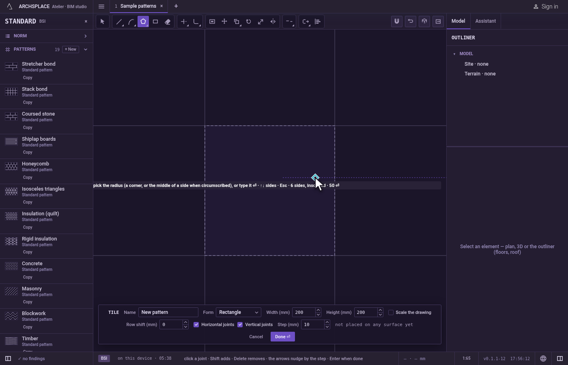Collapse the PATTERNS section chevron

[x=86, y=49]
